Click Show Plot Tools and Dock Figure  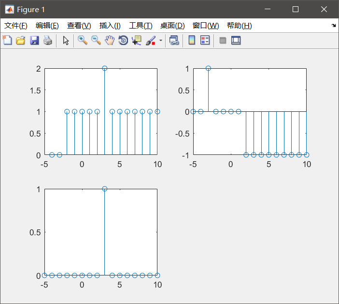[236, 40]
